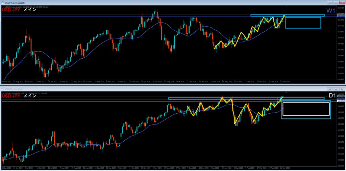The image size is (346, 171).
Task: Click 145.290 on the Daily price scale
Action: [341, 154]
